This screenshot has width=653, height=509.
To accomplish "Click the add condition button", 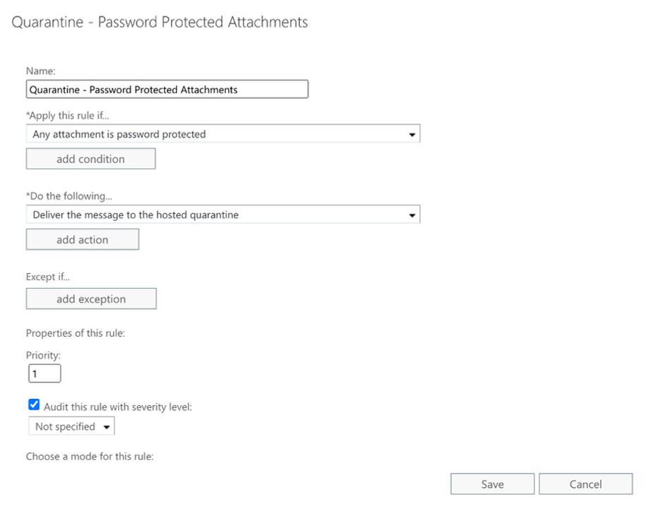I will pos(91,159).
